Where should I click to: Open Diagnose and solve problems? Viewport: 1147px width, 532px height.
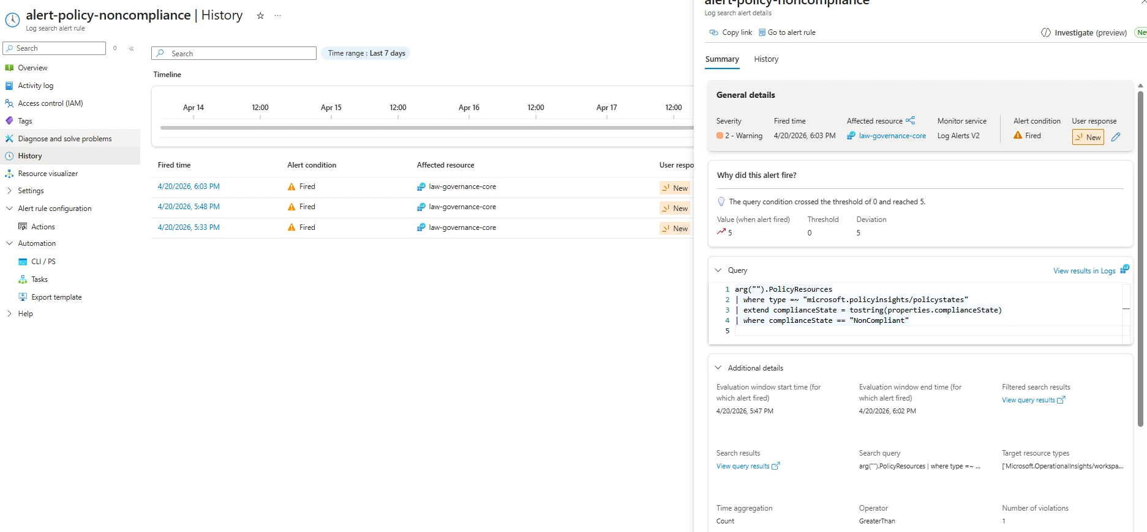64,139
